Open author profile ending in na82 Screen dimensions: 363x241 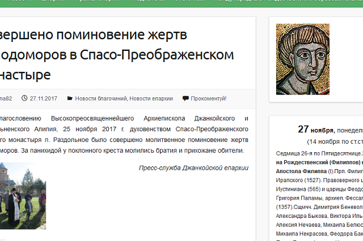(x=6, y=98)
